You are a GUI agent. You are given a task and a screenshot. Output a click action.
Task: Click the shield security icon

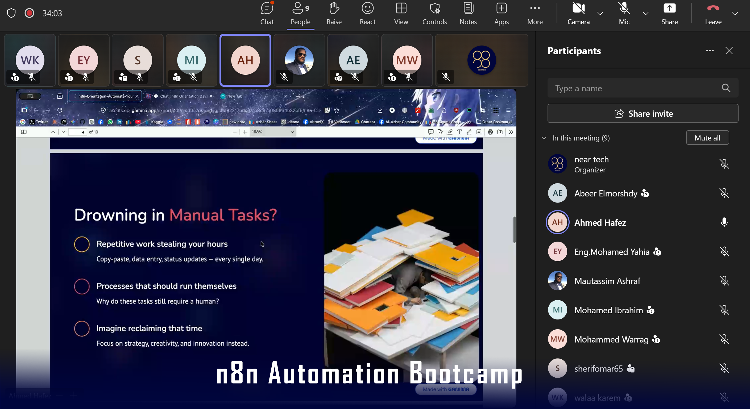tap(11, 13)
